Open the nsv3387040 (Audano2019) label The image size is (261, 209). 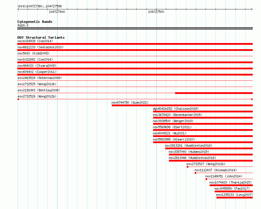coord(189,152)
